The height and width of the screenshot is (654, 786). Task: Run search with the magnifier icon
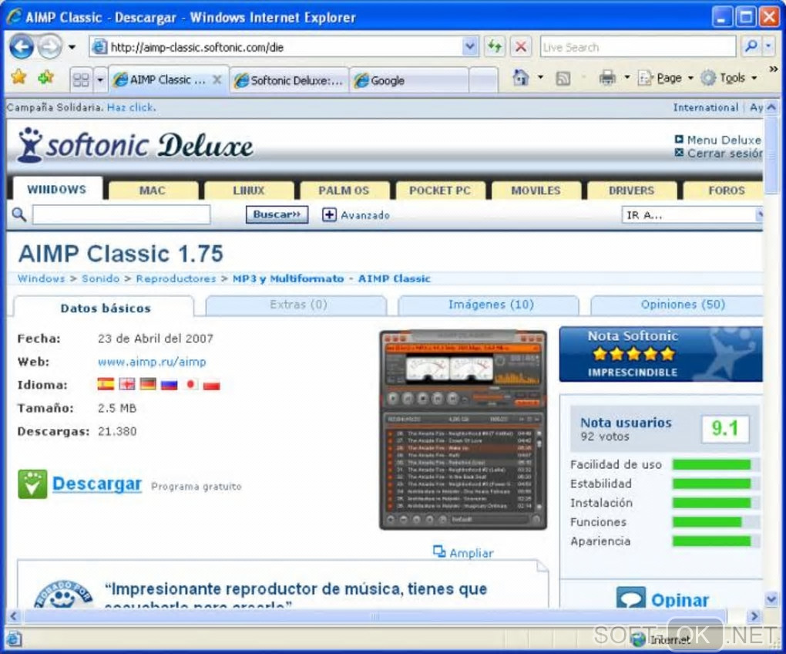click(751, 46)
